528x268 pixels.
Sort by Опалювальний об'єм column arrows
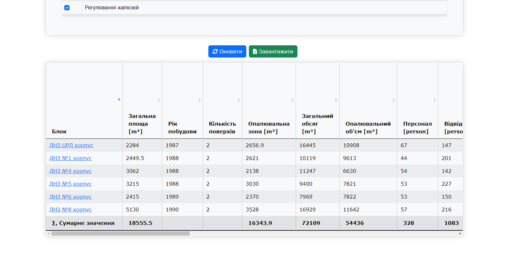pyautogui.click(x=394, y=101)
